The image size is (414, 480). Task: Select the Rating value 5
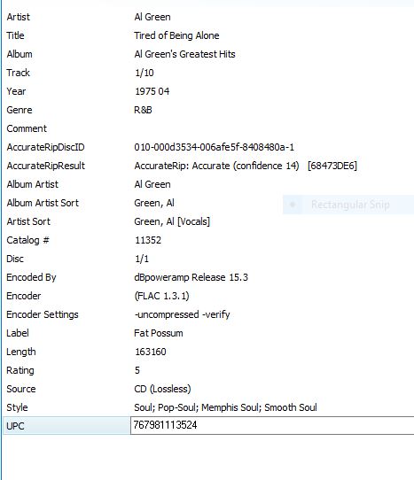click(x=137, y=370)
